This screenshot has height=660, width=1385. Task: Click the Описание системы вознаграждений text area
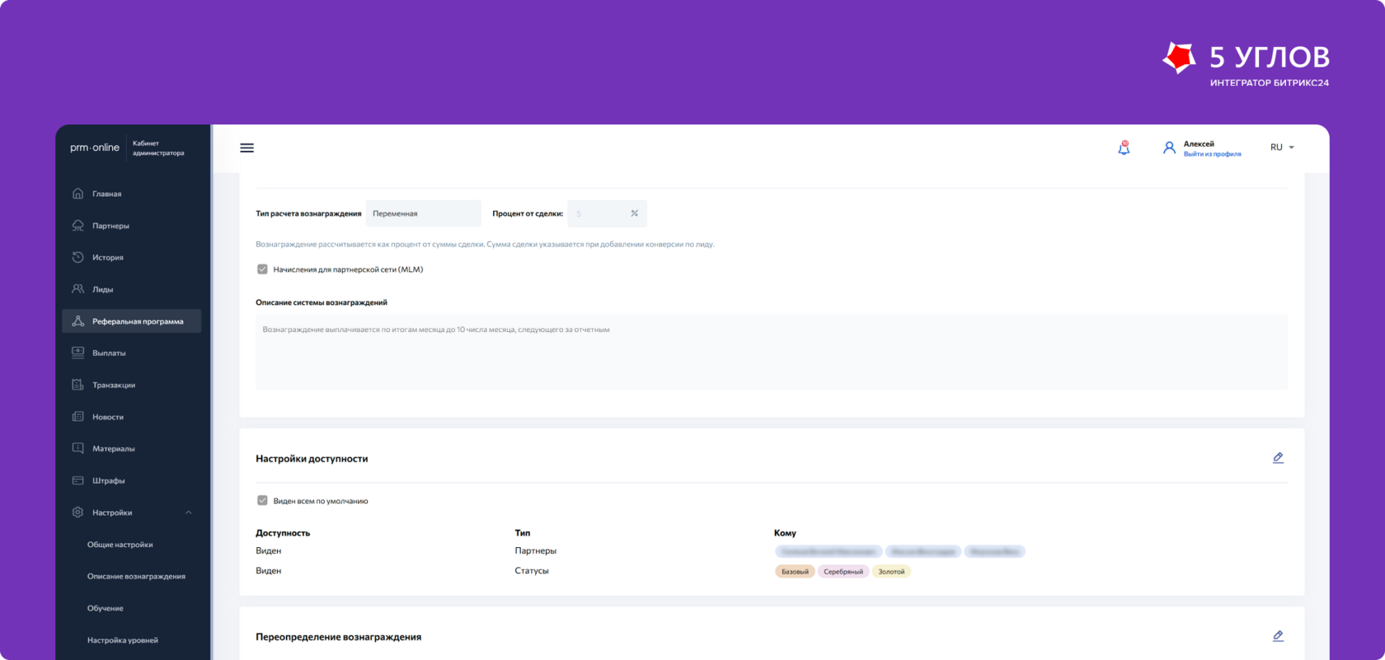[772, 352]
